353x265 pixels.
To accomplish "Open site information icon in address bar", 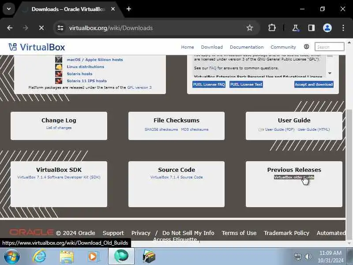I will point(60,28).
